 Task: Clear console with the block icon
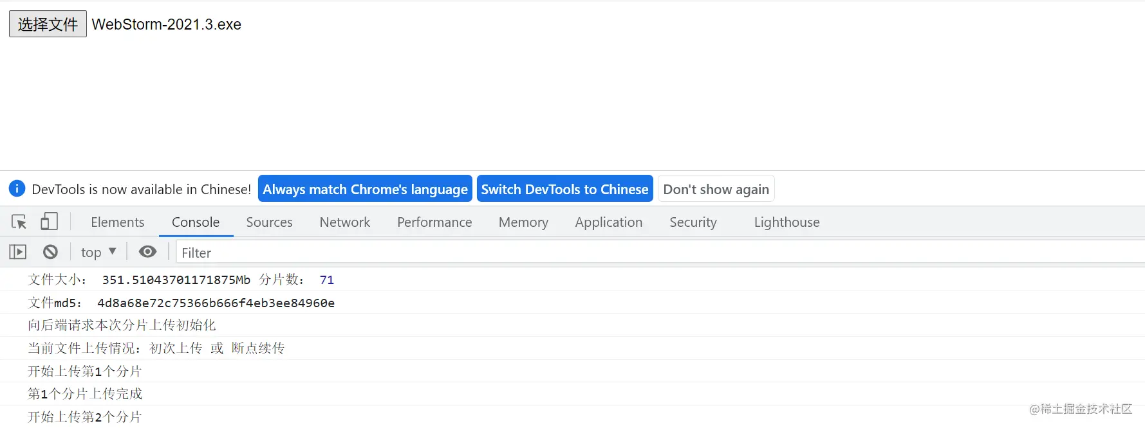50,252
